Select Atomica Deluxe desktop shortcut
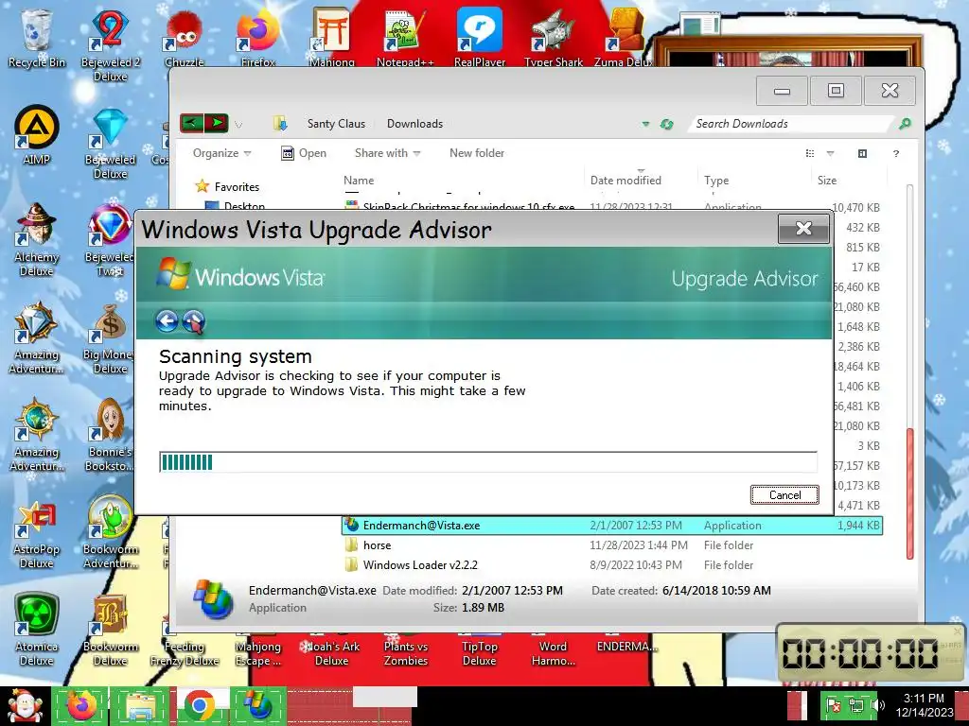 tap(36, 629)
